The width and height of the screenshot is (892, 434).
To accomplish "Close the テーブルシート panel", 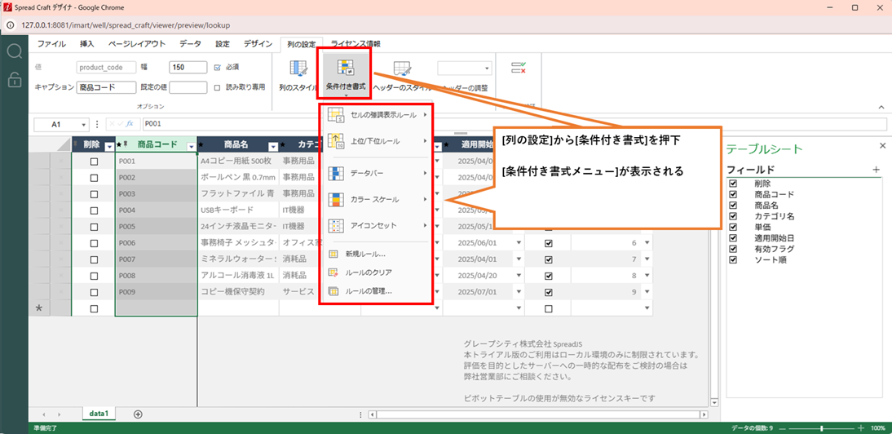I will (882, 146).
